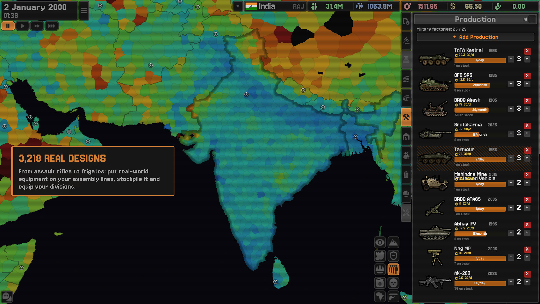Switch to the fuel canister map mode

(x=380, y=283)
